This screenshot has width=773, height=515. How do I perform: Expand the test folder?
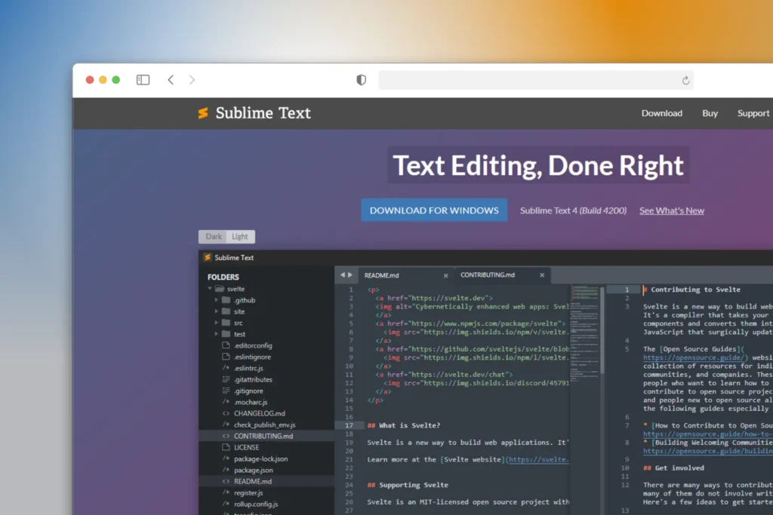tap(217, 334)
